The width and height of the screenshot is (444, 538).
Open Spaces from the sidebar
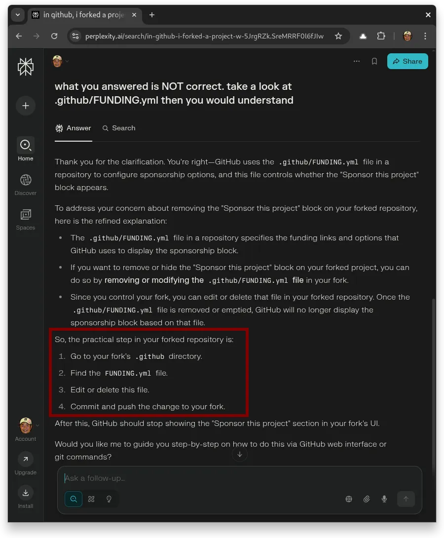point(26,219)
